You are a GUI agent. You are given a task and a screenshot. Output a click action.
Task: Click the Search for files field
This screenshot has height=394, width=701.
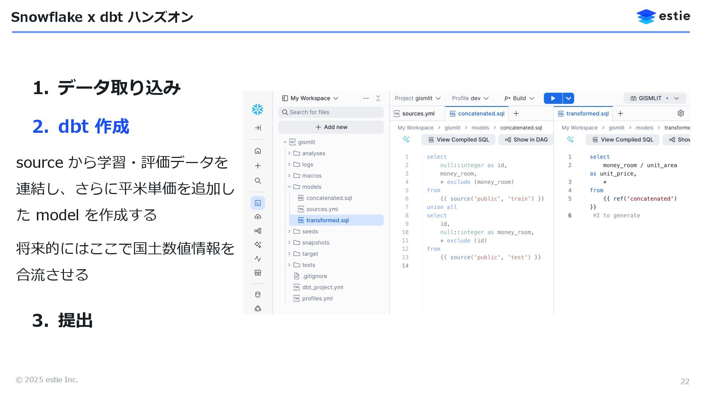pyautogui.click(x=331, y=112)
